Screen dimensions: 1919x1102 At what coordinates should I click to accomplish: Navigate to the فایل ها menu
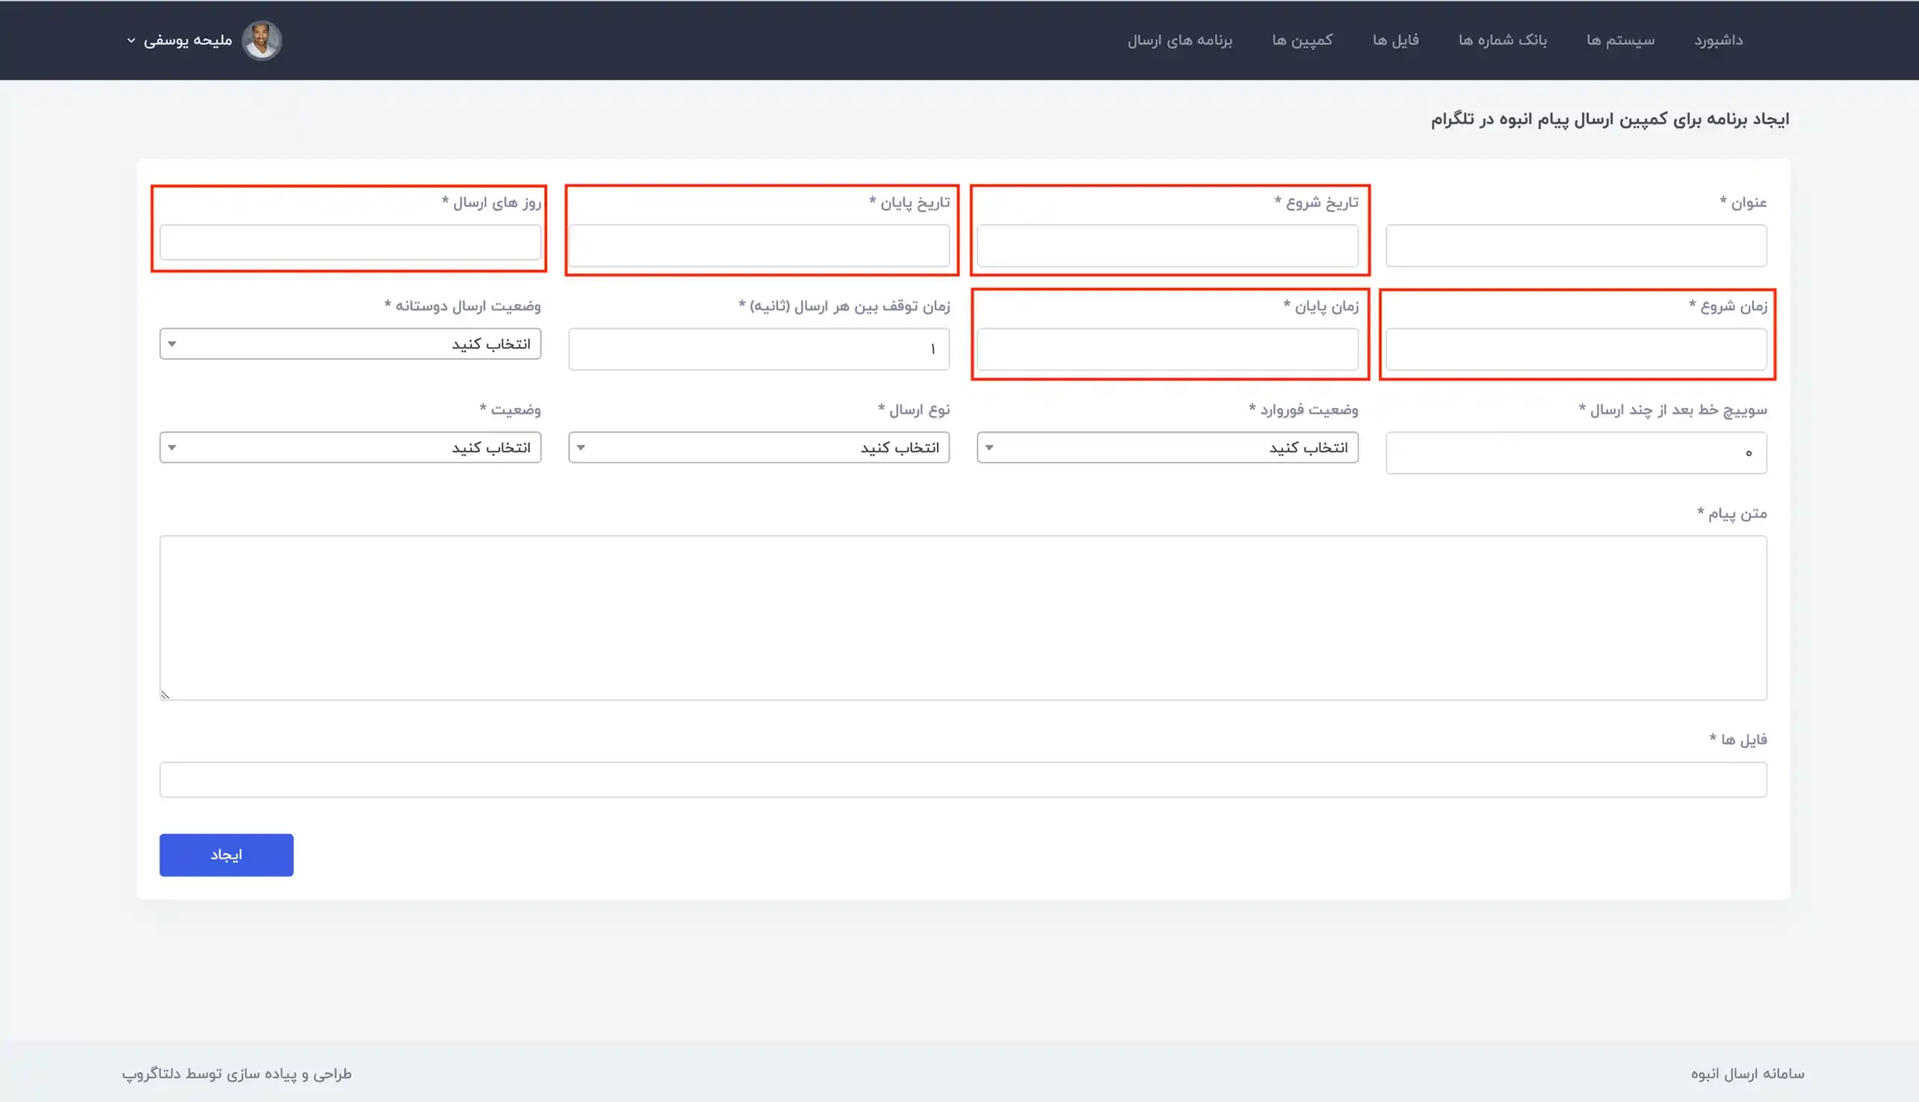[1395, 40]
